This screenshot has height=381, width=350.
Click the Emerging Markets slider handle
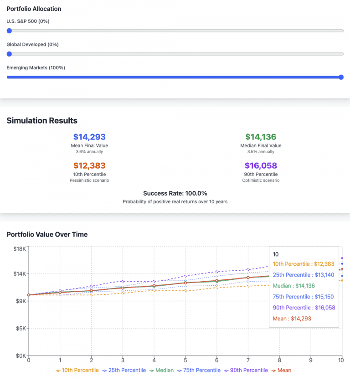click(x=341, y=77)
